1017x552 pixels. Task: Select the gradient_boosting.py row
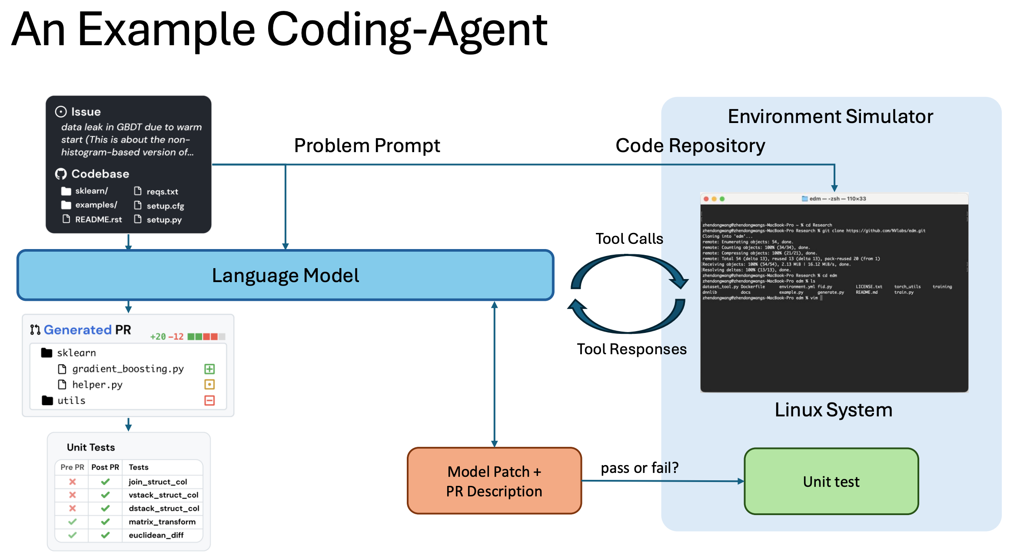click(128, 369)
